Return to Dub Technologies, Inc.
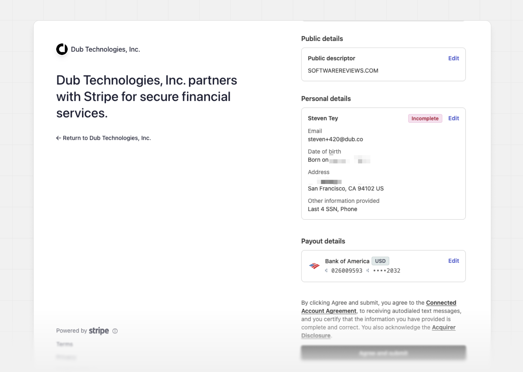 [x=104, y=138]
